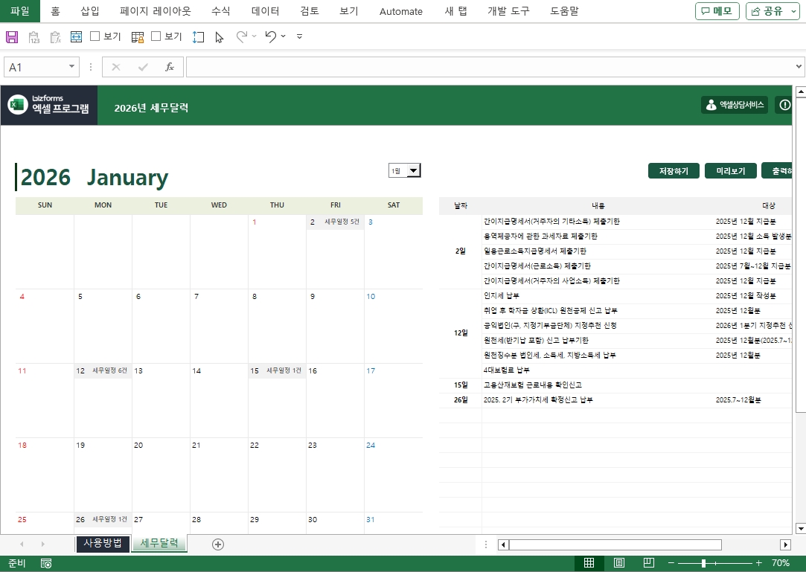Click the Undo arrow icon
The width and height of the screenshot is (806, 572).
pos(271,36)
